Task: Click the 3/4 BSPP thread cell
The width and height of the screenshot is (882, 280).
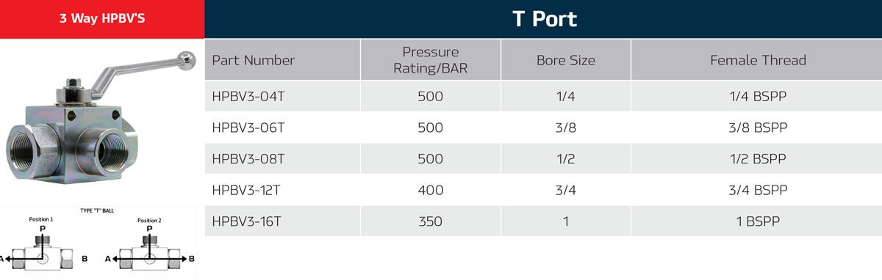Action: pyautogui.click(x=758, y=190)
